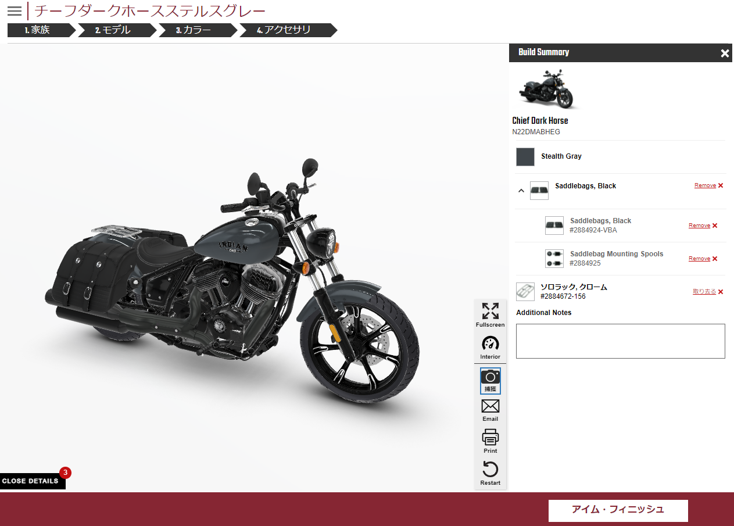Viewport: 734px width, 526px height.
Task: Collapse the Saddlebags, Black group
Action: 521,191
